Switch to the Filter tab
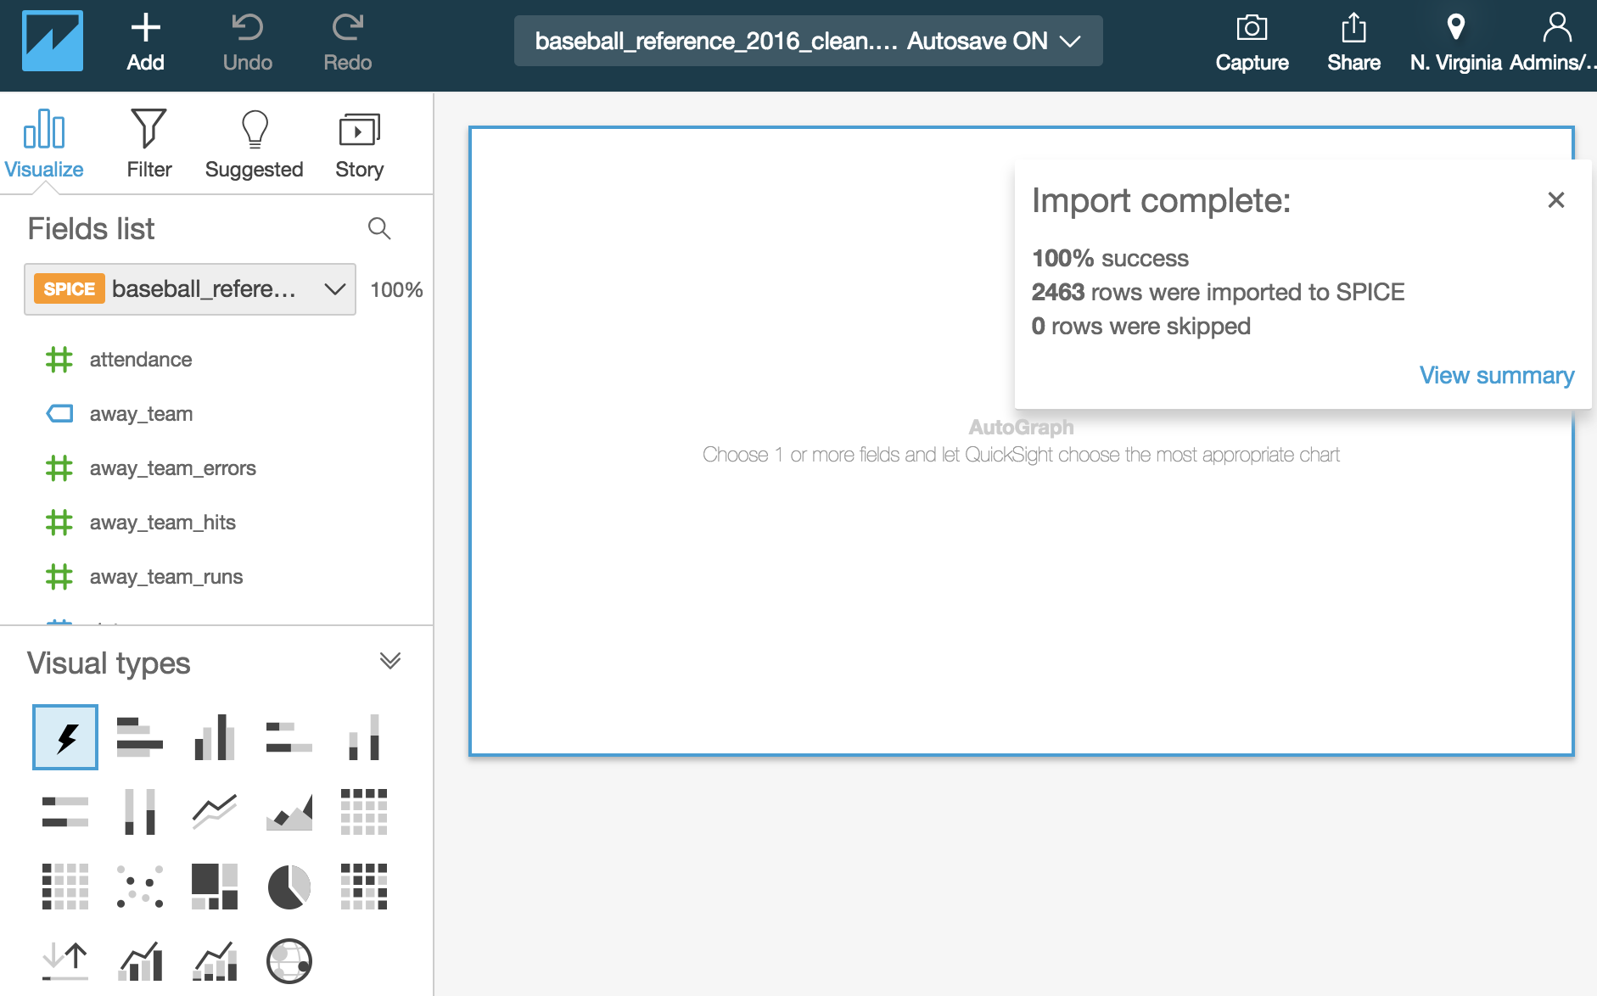1597x996 pixels. (148, 144)
